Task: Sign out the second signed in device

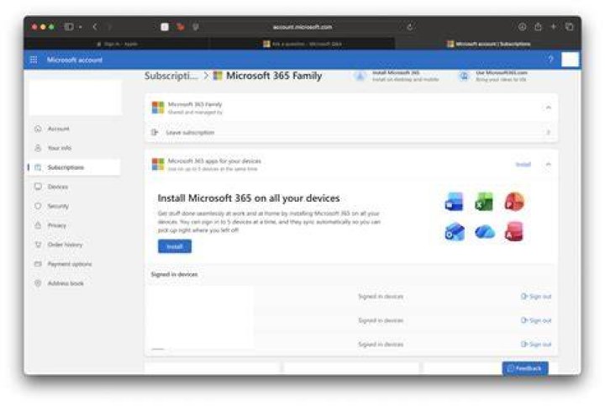Action: coord(536,320)
